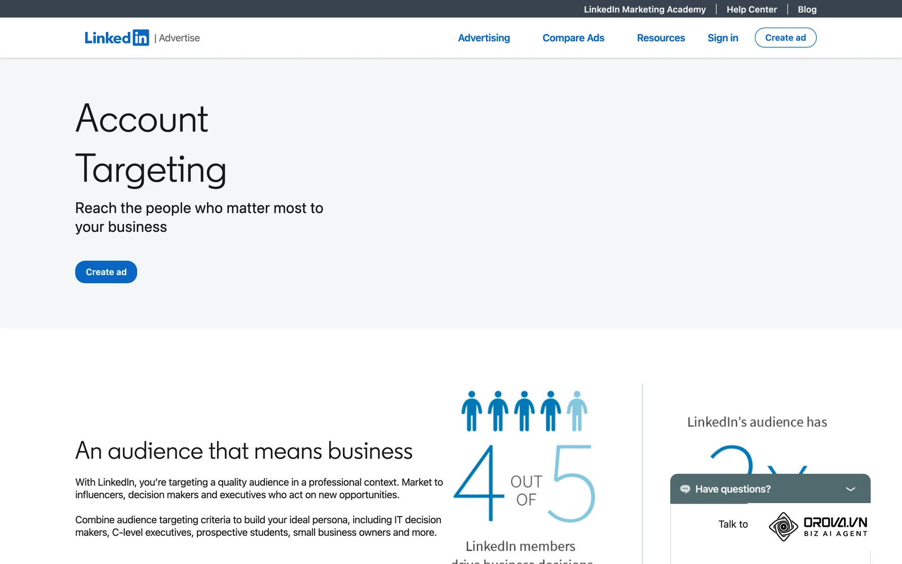Screen dimensions: 902x564
Task: Click the 'Combine audience targeting criteria' paragraph
Action: pyautogui.click(x=258, y=526)
